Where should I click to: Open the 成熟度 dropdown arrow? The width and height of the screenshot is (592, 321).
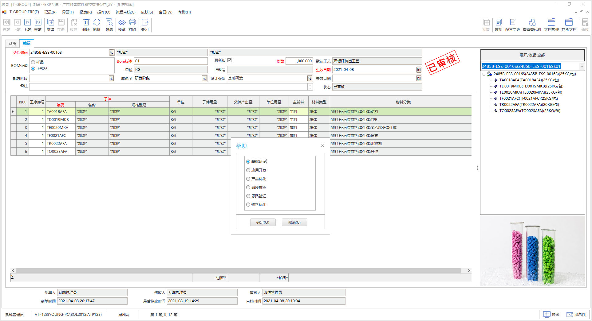click(x=204, y=79)
